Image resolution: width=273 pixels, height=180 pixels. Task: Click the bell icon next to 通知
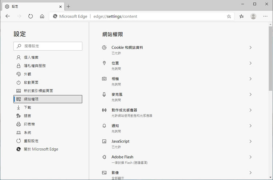104,126
